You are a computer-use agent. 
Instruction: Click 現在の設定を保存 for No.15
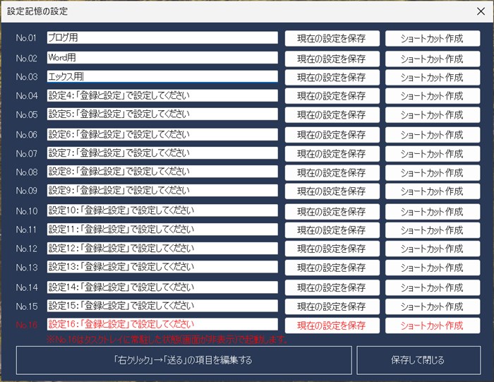tap(332, 306)
